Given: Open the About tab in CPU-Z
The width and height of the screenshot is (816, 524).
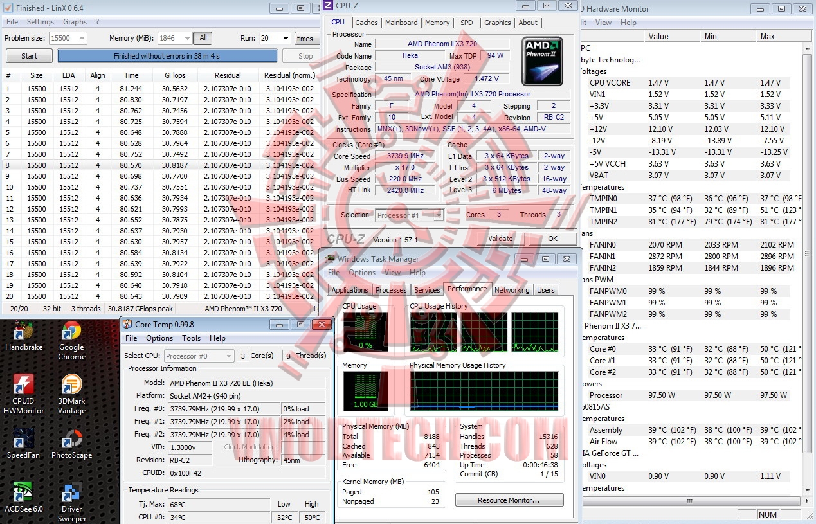Looking at the screenshot, I should (528, 23).
